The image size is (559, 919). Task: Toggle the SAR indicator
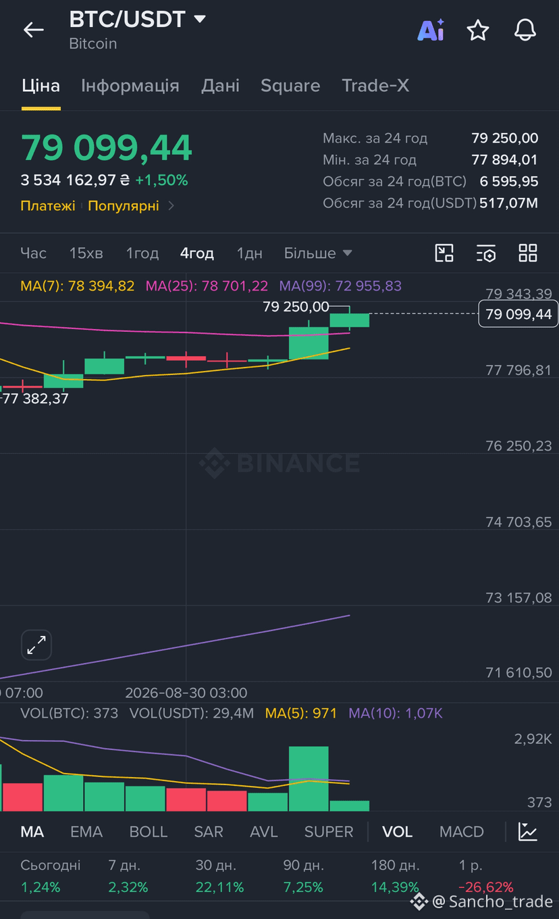coord(209,832)
